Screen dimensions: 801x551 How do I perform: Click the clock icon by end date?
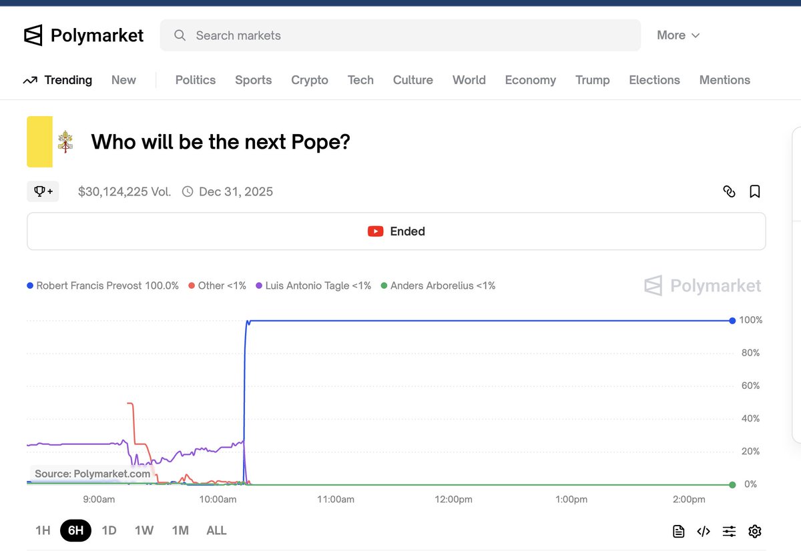188,191
